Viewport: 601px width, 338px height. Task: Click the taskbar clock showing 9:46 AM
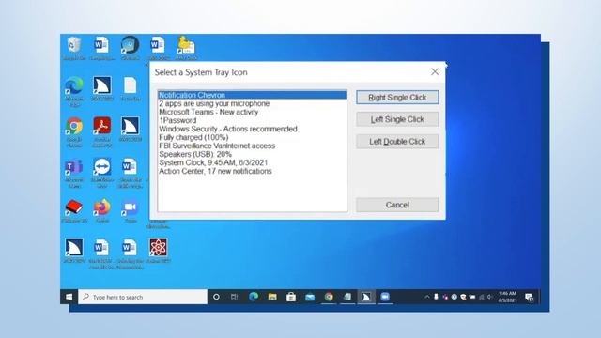coord(507,297)
